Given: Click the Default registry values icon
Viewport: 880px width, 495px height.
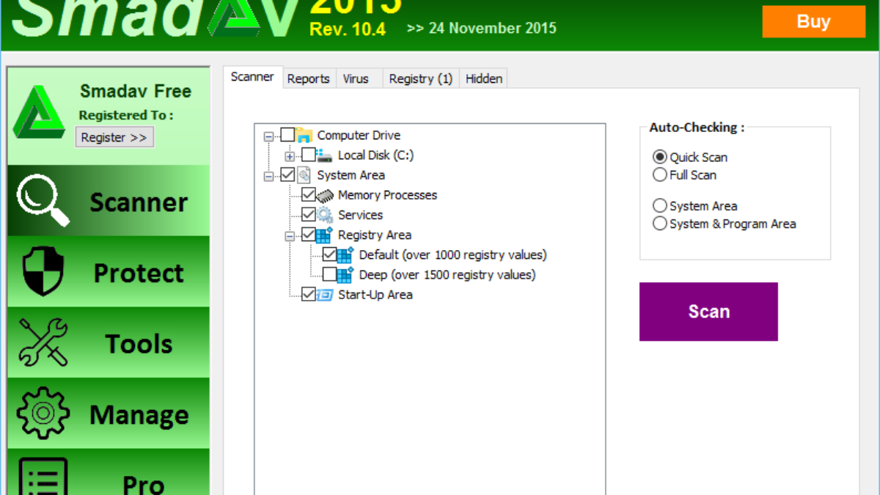Looking at the screenshot, I should tap(345, 254).
